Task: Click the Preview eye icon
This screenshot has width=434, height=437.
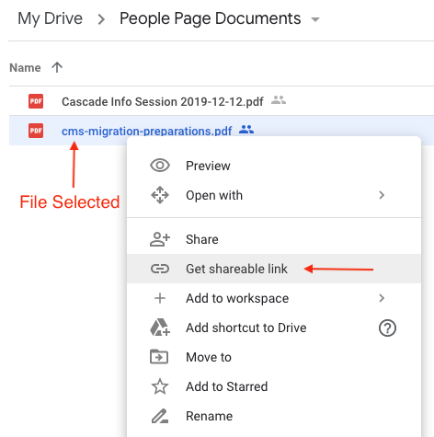Action: click(160, 166)
